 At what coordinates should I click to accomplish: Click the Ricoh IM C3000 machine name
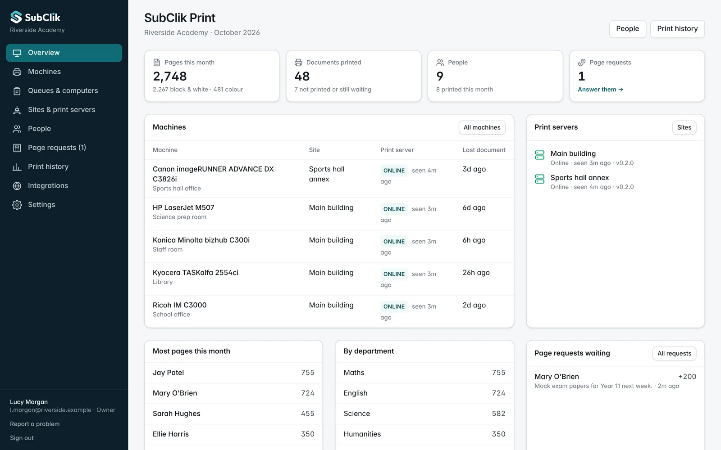pos(179,305)
